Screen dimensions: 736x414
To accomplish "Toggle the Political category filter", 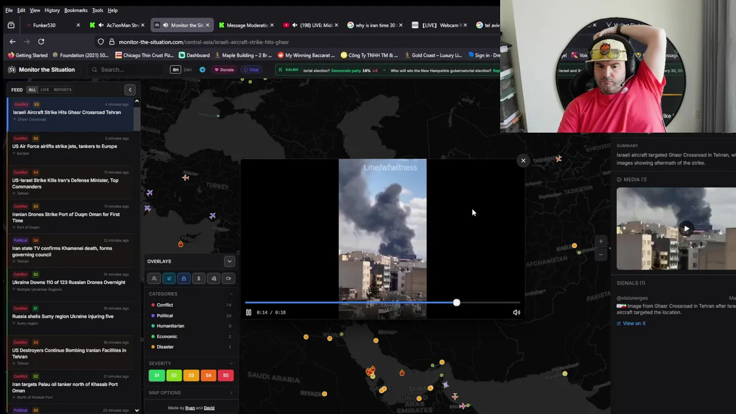I will [x=191, y=316].
